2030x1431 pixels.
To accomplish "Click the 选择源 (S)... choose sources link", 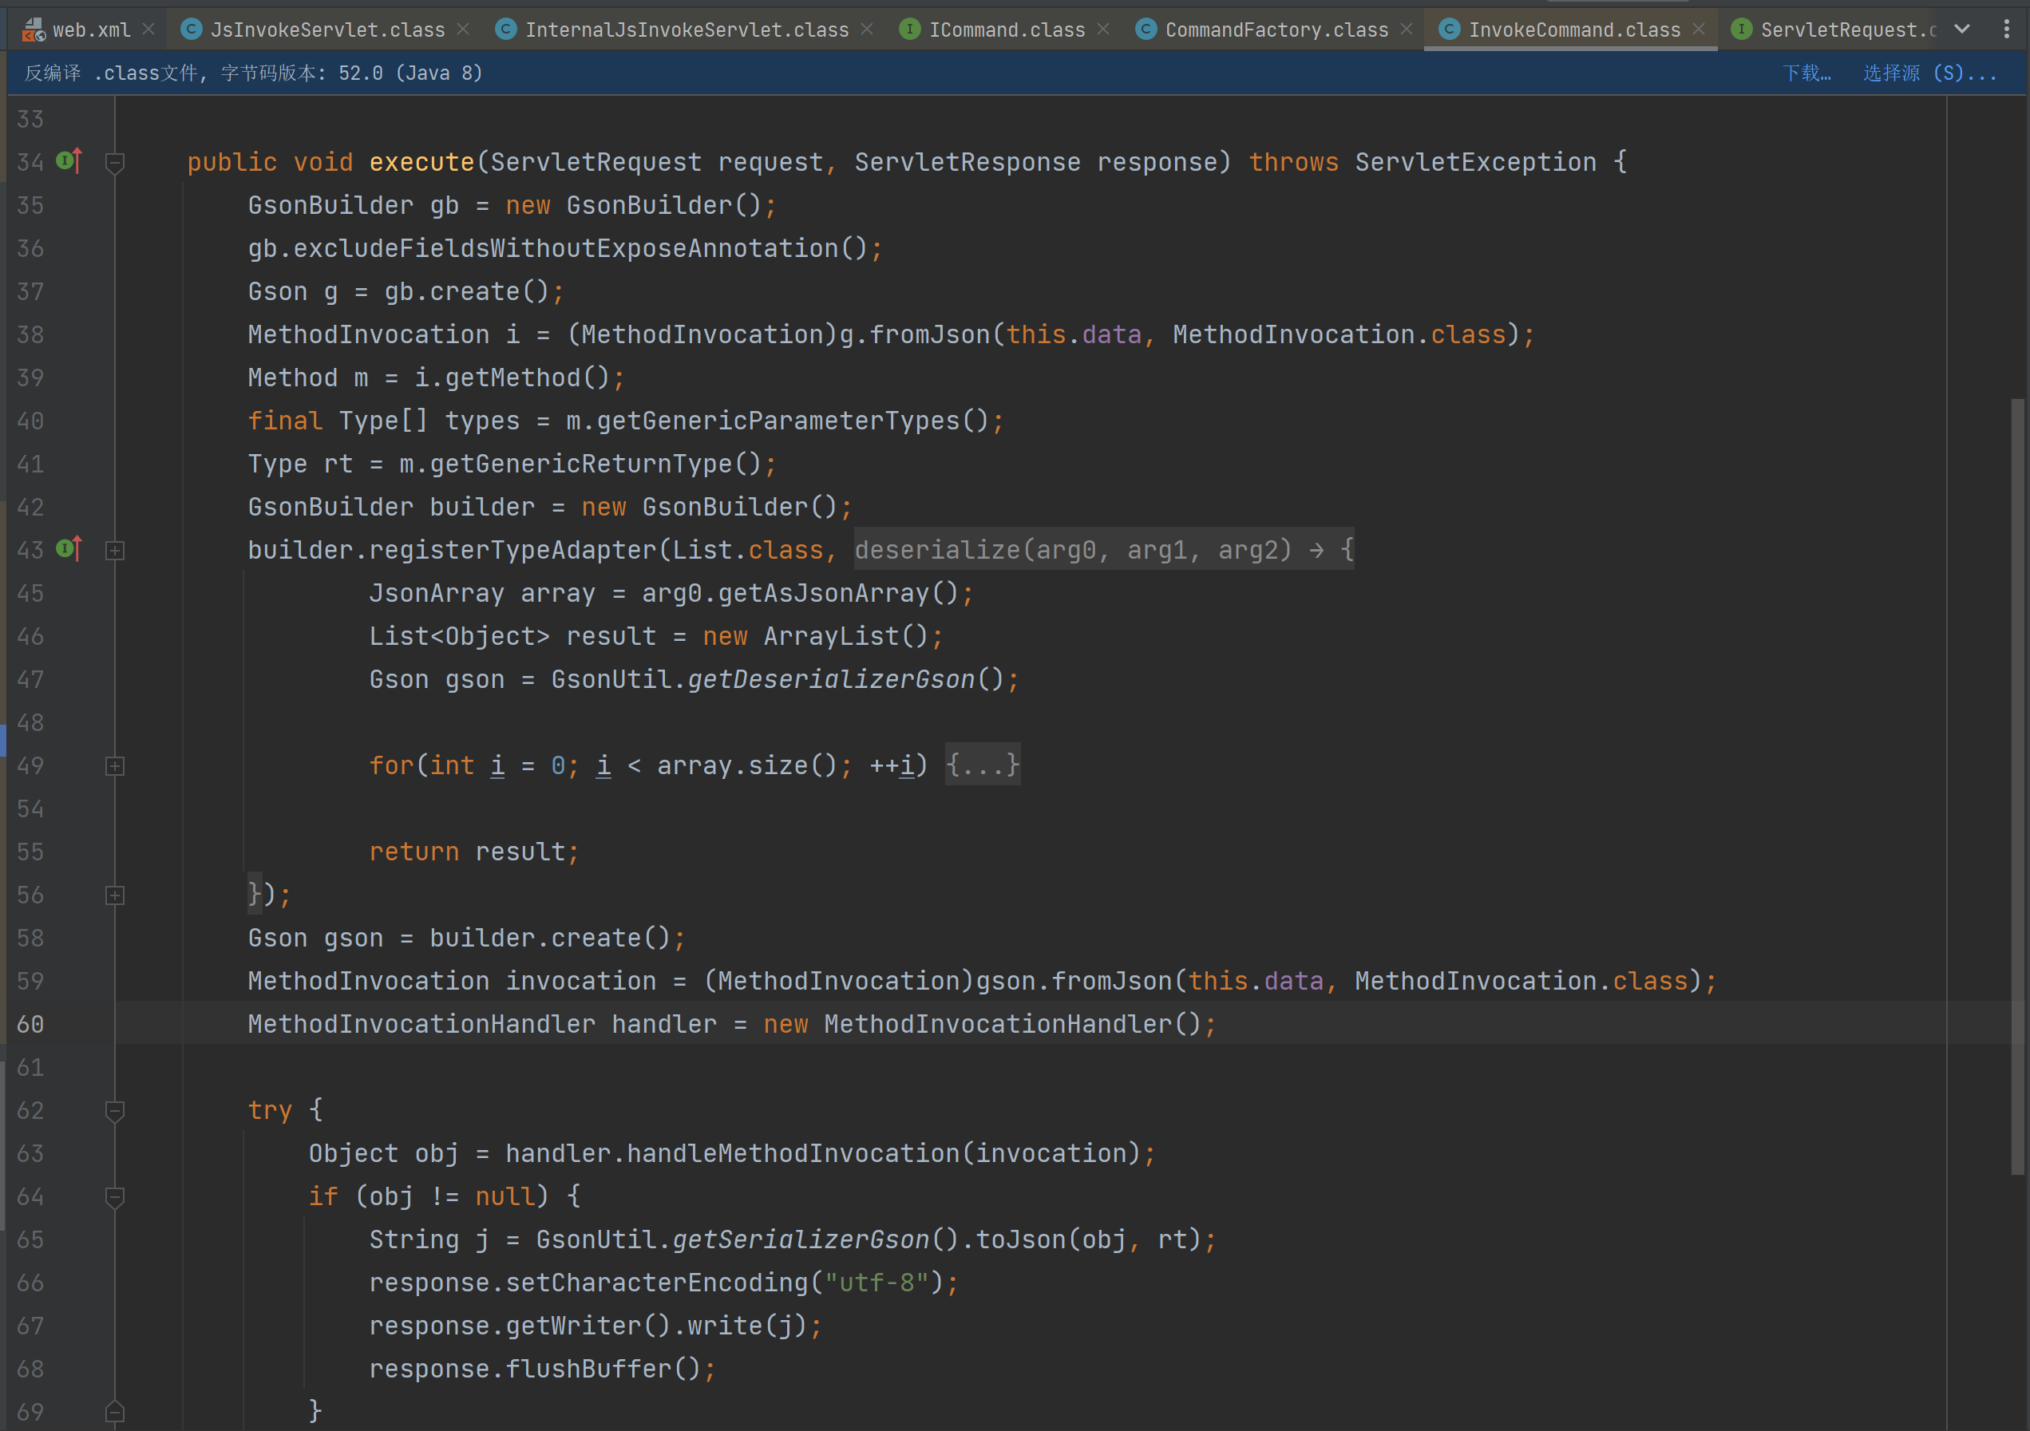I will click(1929, 73).
